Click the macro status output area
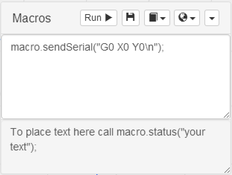Viewport: 232px width, 175px height. click(x=115, y=157)
